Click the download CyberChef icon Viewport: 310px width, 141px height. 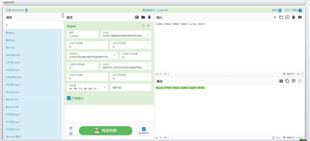[26, 10]
